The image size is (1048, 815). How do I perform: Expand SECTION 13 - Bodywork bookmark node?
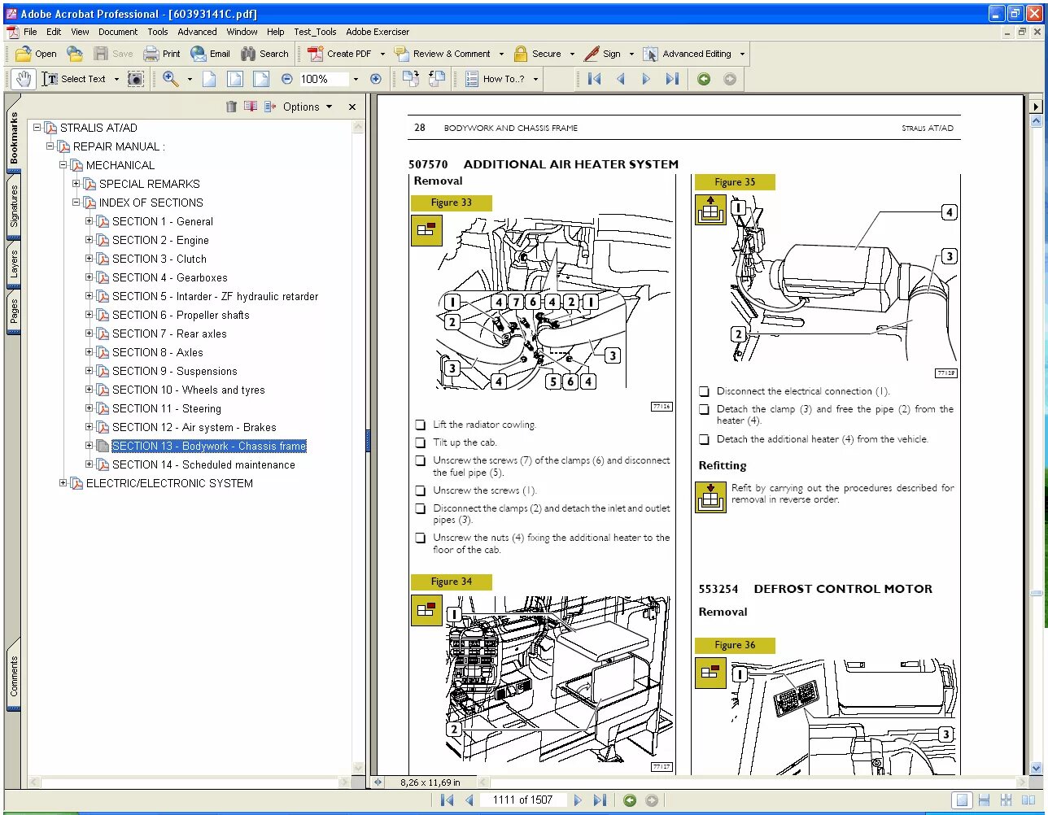coord(90,446)
